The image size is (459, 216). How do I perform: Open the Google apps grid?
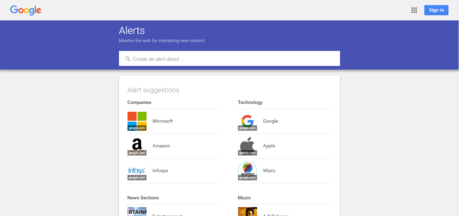[414, 10]
